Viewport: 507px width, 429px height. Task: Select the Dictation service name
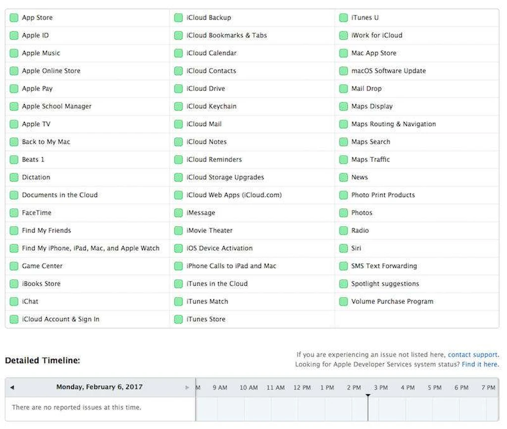[x=36, y=177]
